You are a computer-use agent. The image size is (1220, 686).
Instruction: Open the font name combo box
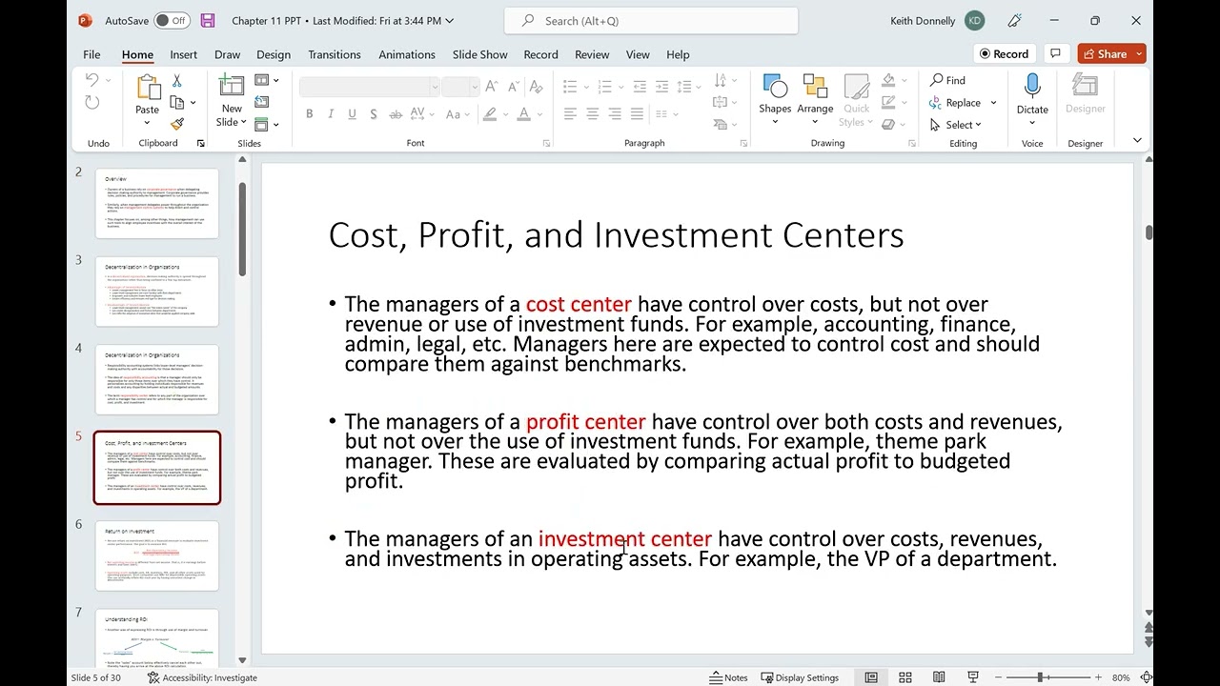tap(370, 87)
